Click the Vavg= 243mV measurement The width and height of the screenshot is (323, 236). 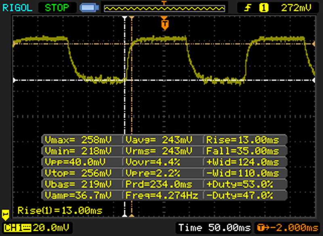159,140
